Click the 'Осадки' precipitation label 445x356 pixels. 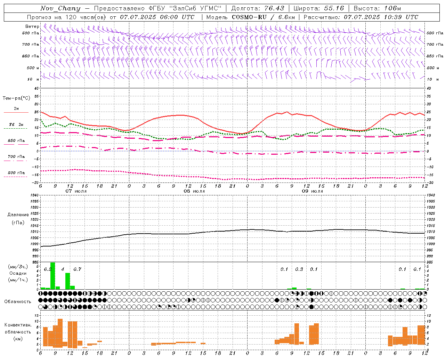pyautogui.click(x=18, y=273)
